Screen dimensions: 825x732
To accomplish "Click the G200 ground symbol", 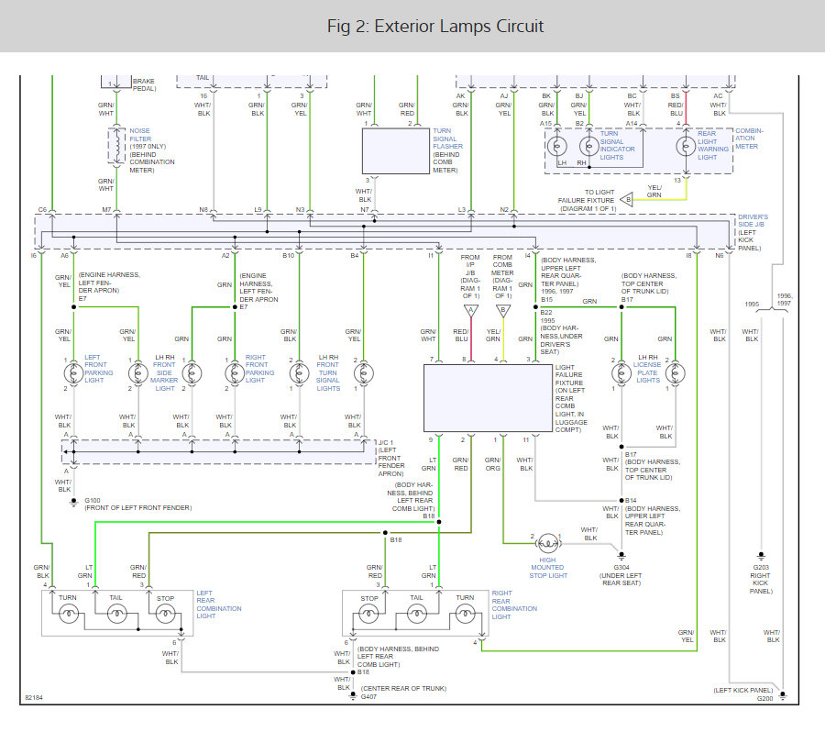I will pos(783,695).
